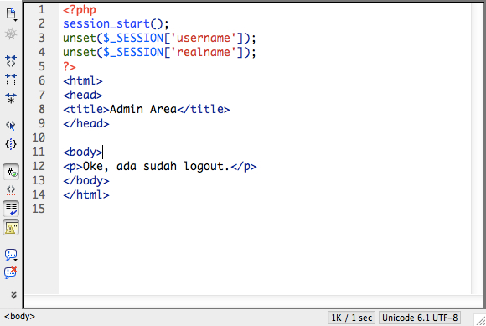
Task: Open the Open Documents list icon
Action: tap(11, 14)
